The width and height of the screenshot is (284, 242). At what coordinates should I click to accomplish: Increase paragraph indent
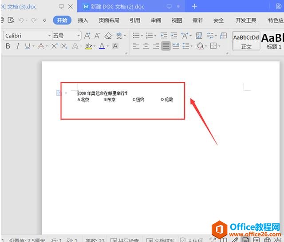pos(174,36)
